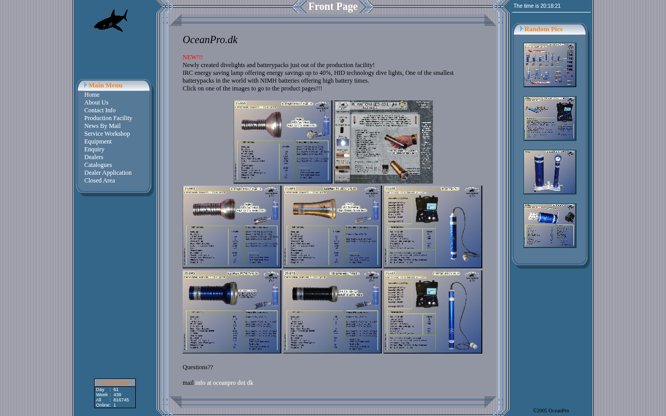The height and width of the screenshot is (416, 666).
Task: Navigate to Production Facility
Action: [108, 118]
